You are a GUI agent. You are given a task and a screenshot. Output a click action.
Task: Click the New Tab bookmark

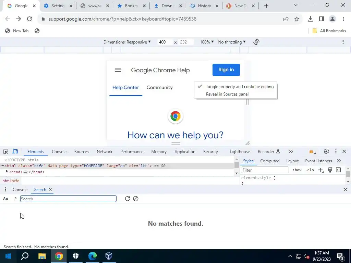coord(17,31)
